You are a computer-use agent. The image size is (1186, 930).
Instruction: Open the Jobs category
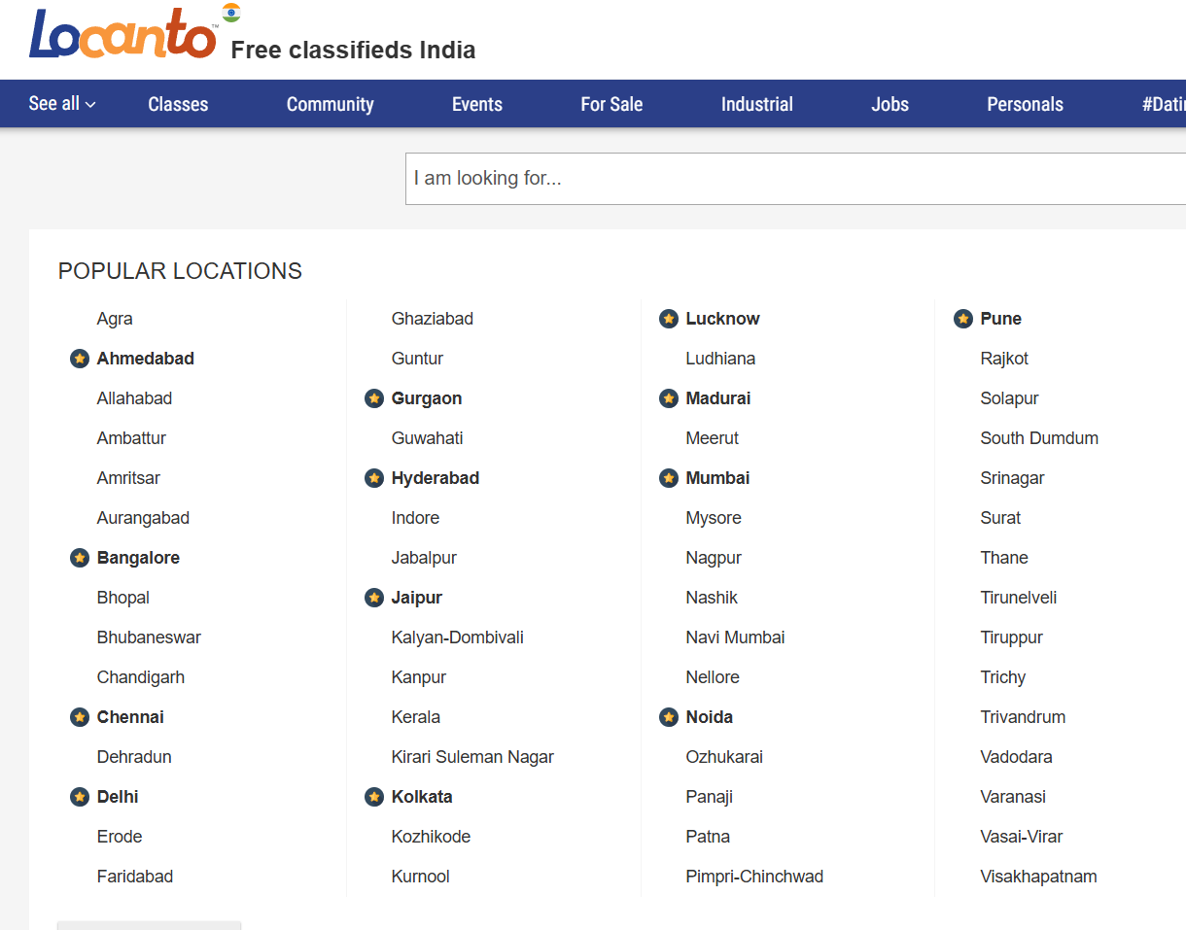tap(889, 104)
